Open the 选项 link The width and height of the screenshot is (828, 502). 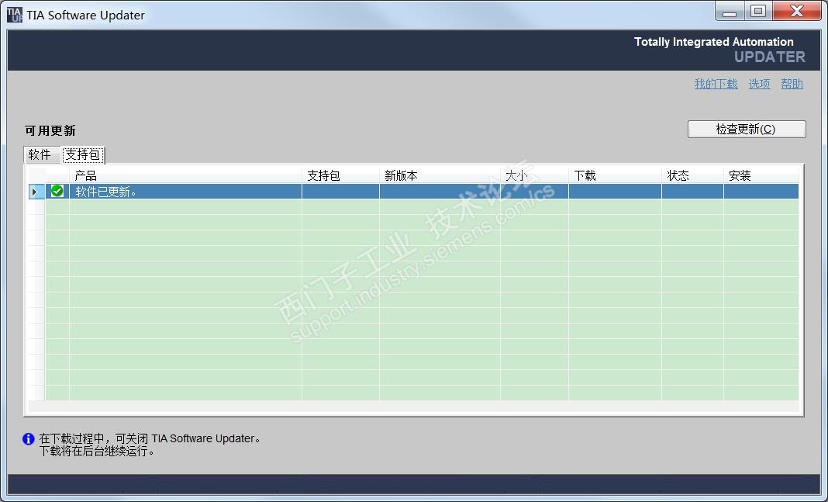tap(759, 84)
